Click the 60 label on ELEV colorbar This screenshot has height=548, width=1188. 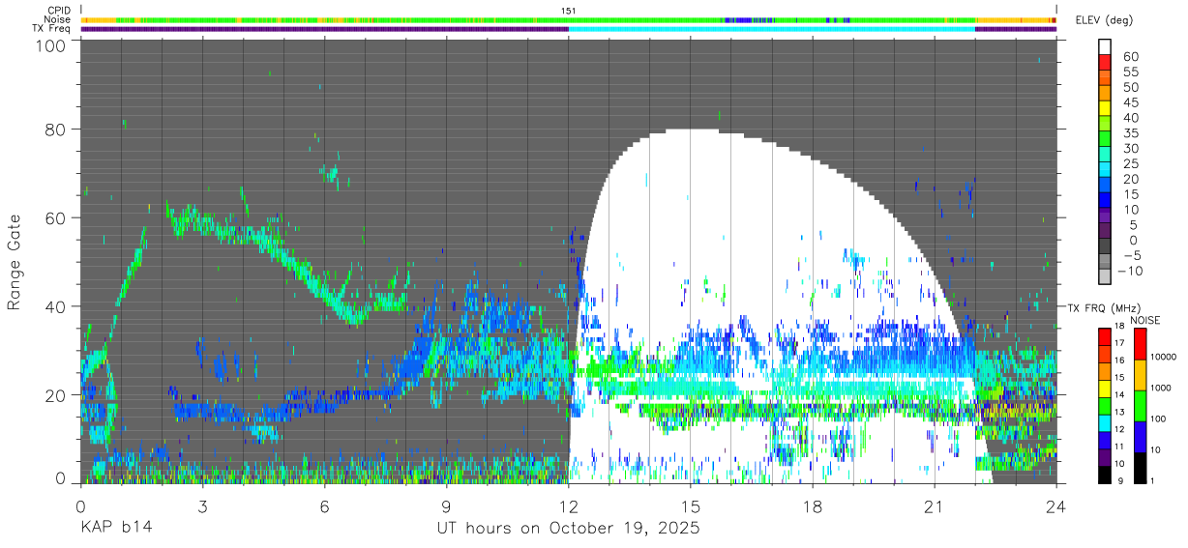click(x=1130, y=57)
